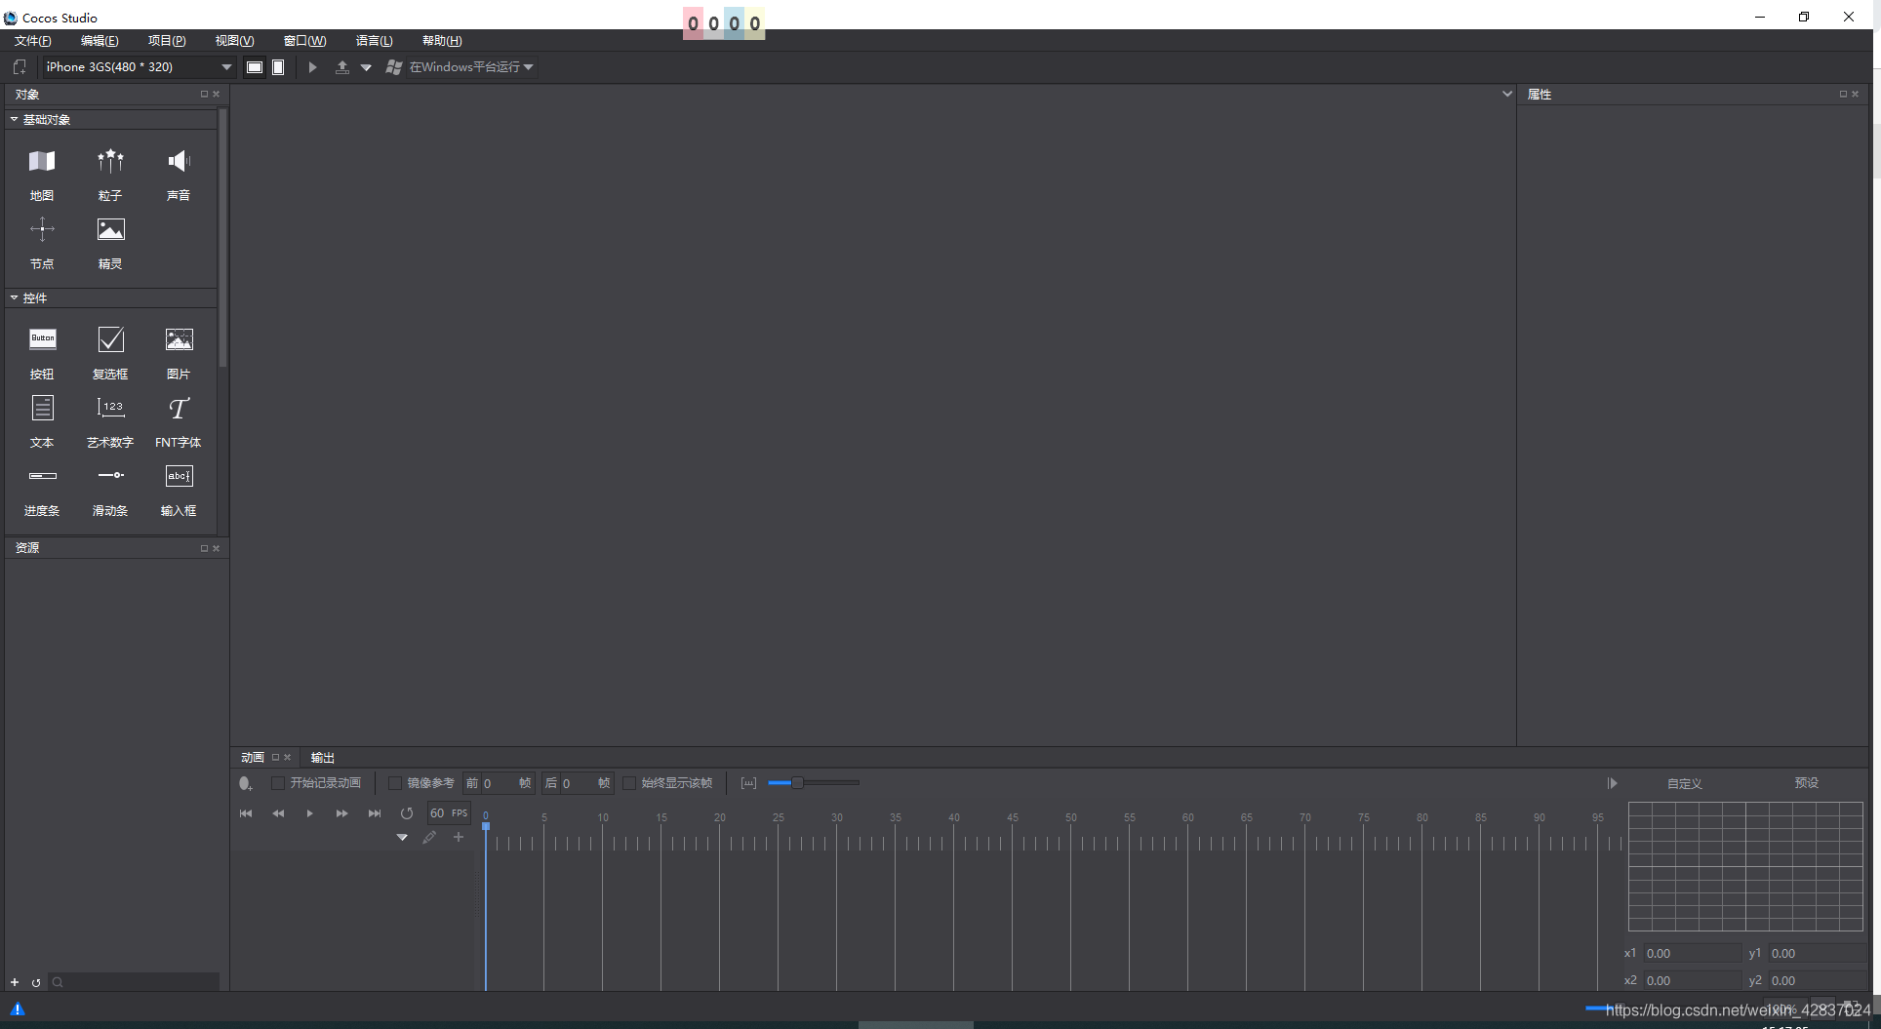Play the animation in timeline

[310, 813]
